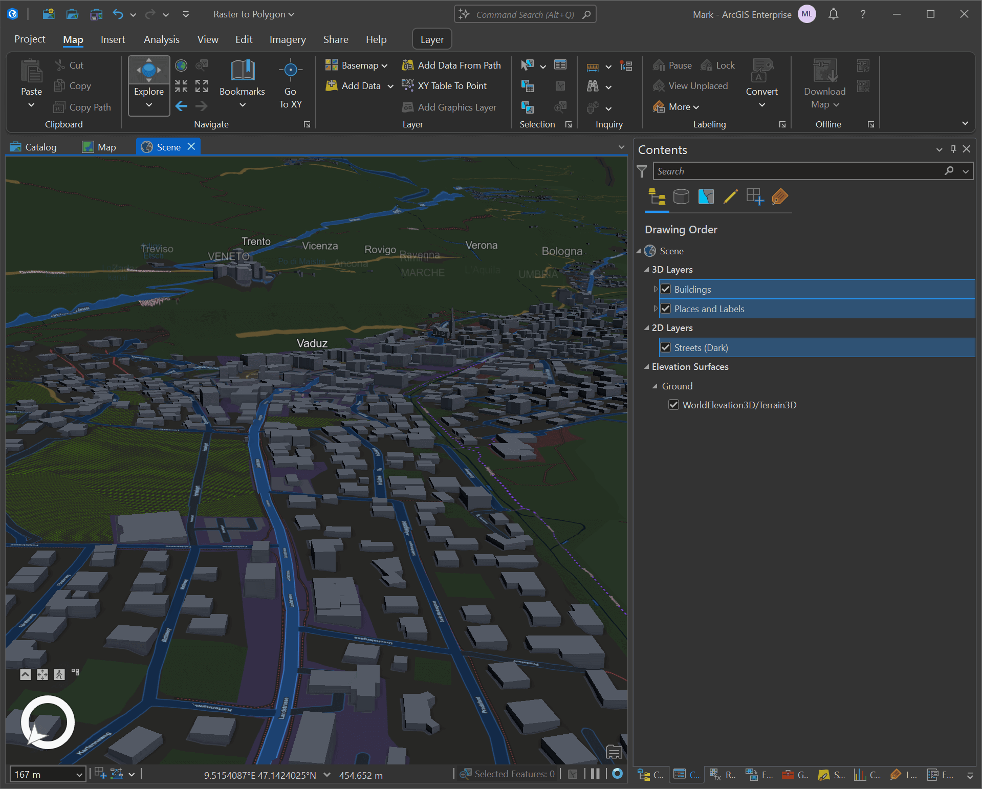Toggle Streets (Dark) layer visibility
Image resolution: width=982 pixels, height=789 pixels.
tap(666, 348)
